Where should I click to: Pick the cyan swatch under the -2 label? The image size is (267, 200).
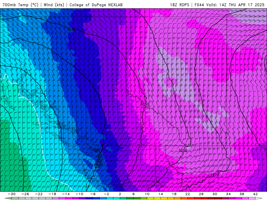point(110,198)
